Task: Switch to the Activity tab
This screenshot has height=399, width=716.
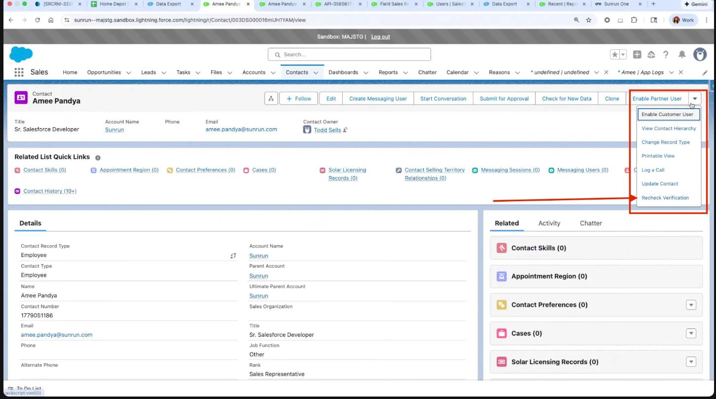Action: (x=549, y=223)
